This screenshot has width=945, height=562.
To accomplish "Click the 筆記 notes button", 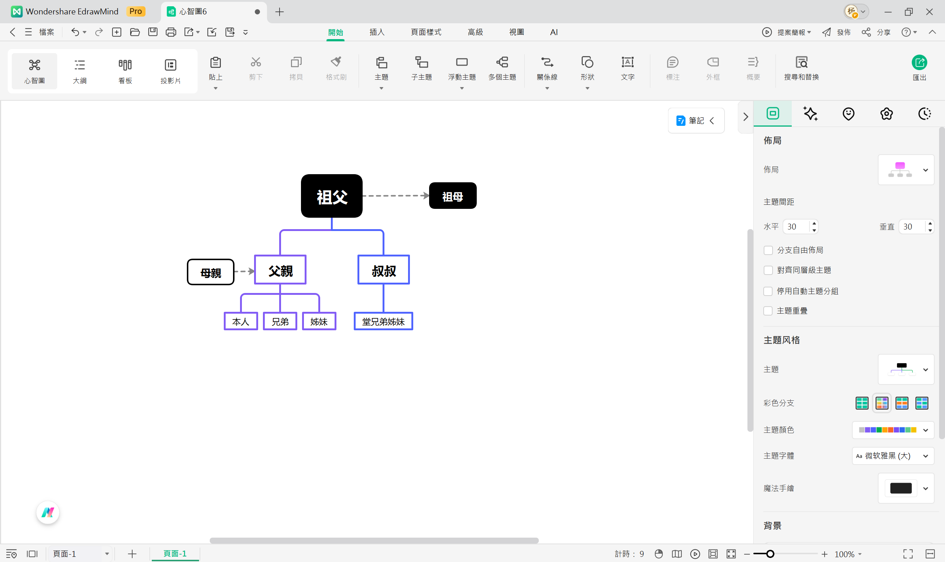I will pos(696,120).
